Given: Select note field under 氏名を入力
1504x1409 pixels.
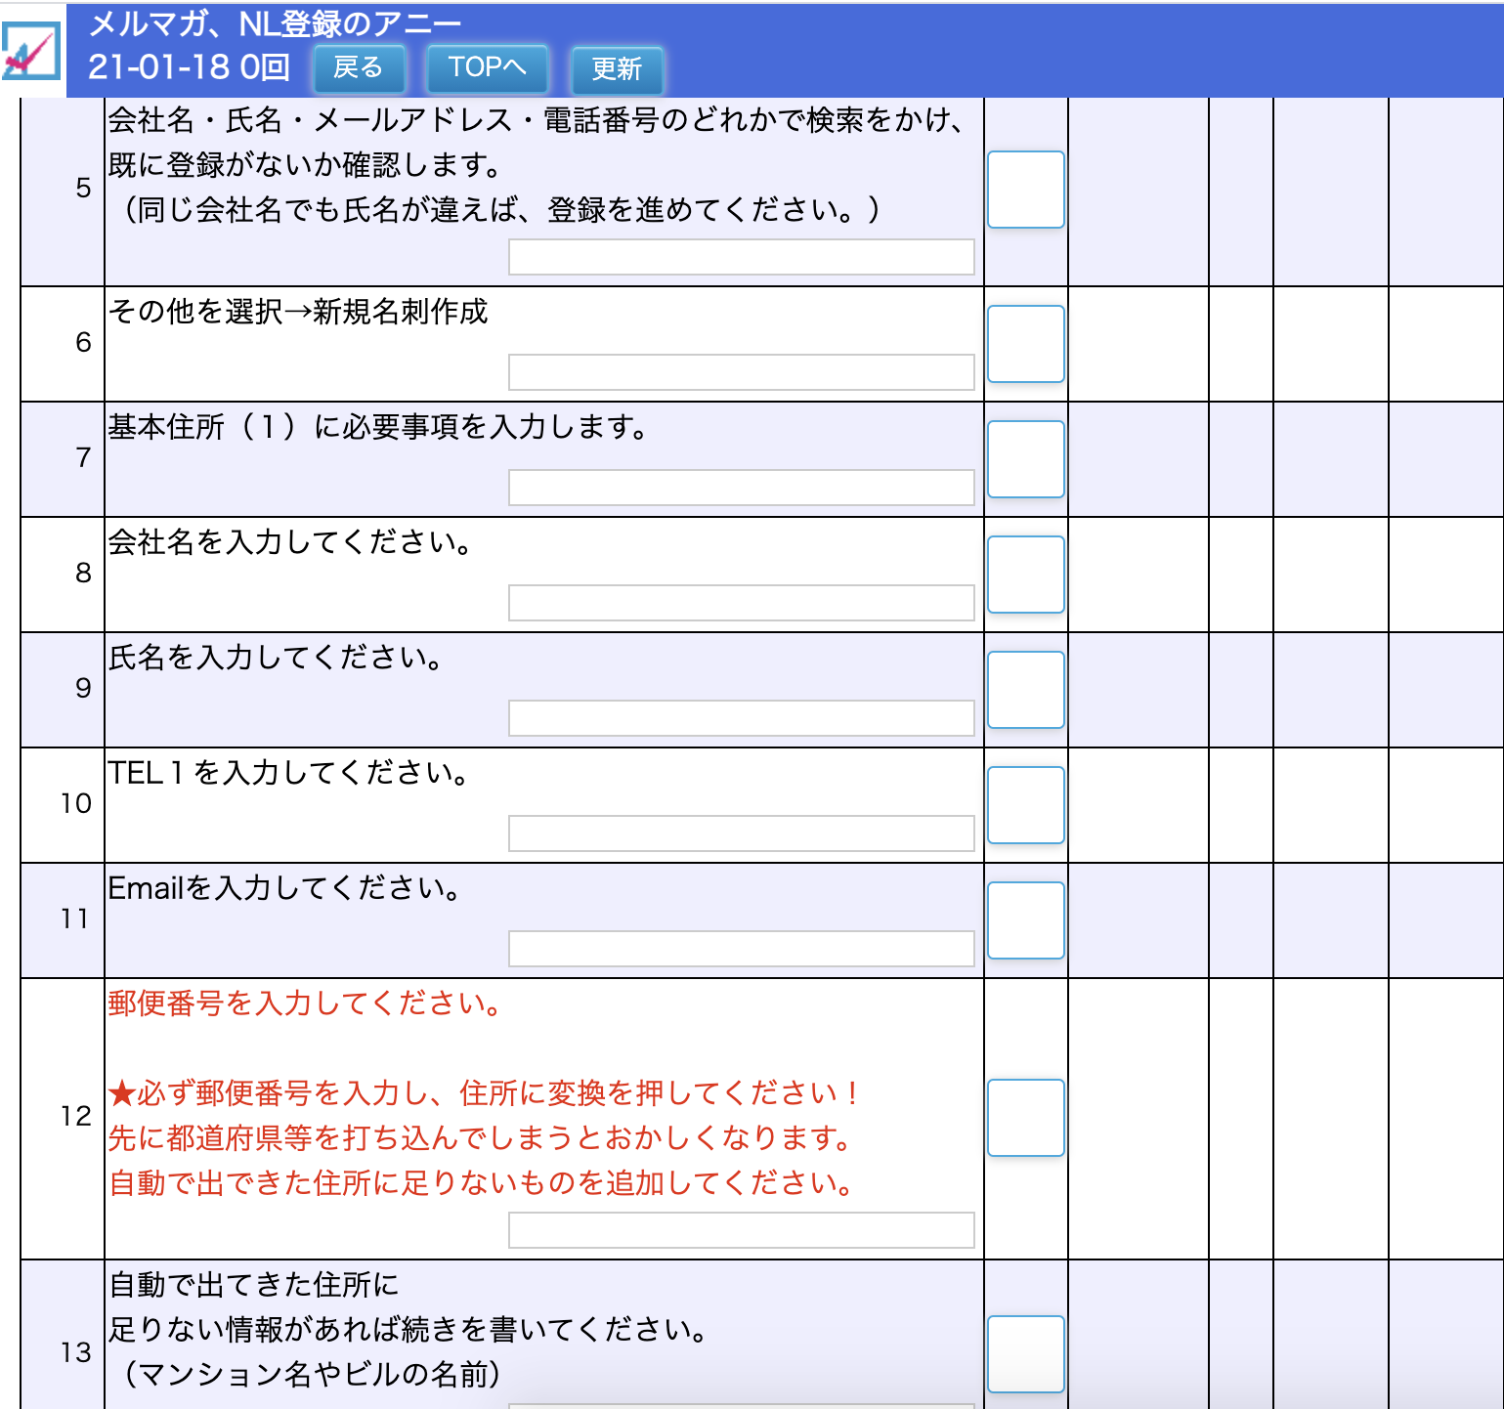Looking at the screenshot, I should point(742,718).
